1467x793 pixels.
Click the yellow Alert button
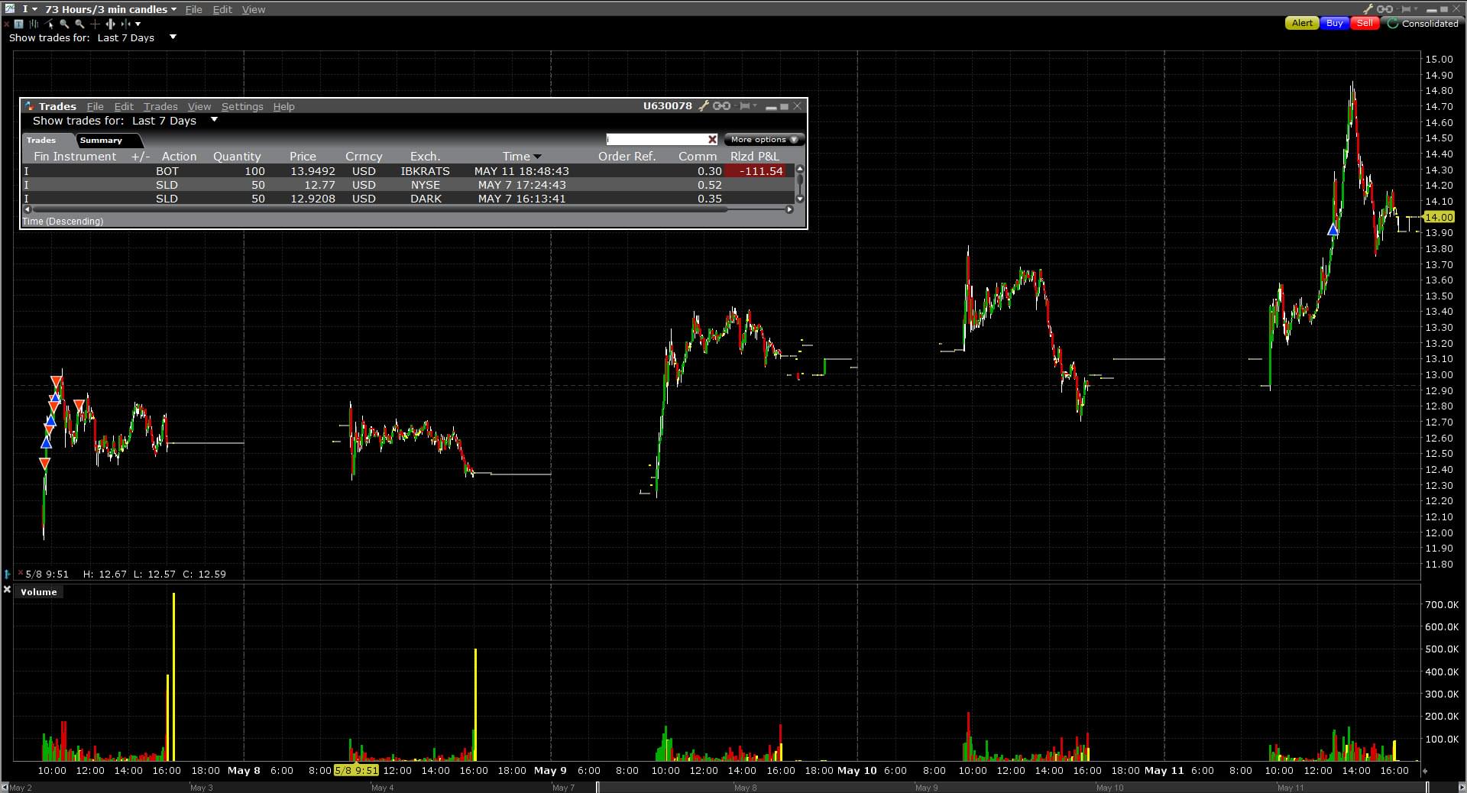point(1302,24)
